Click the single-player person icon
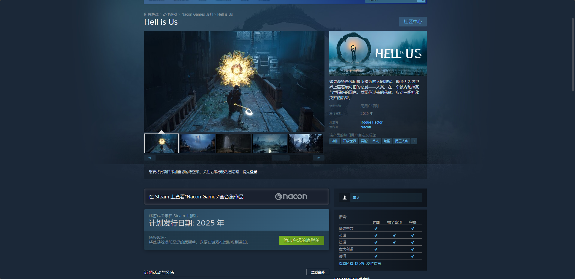The height and width of the screenshot is (279, 575). [345, 198]
